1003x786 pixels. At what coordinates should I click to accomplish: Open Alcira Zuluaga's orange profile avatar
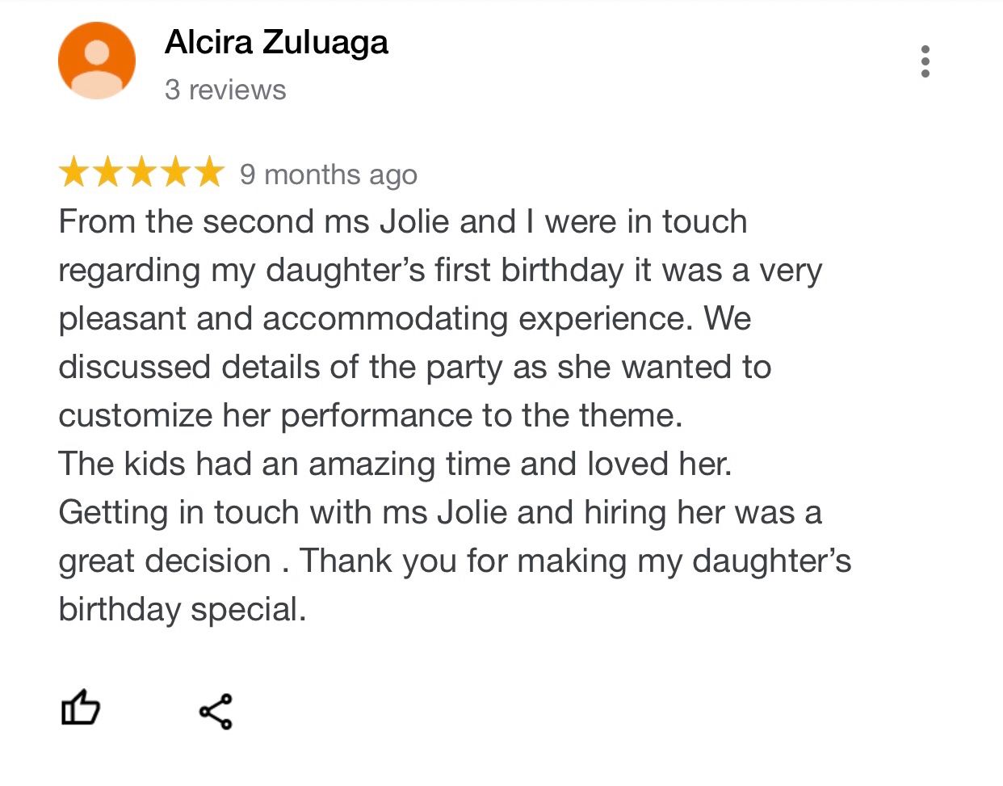tap(97, 61)
